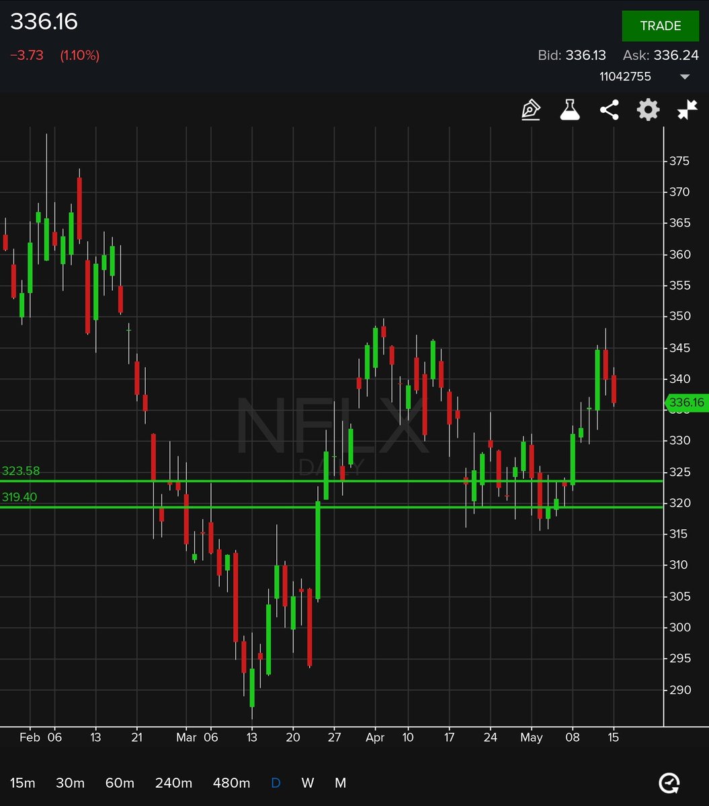Select the 323.58 horizontal line label

pos(20,471)
